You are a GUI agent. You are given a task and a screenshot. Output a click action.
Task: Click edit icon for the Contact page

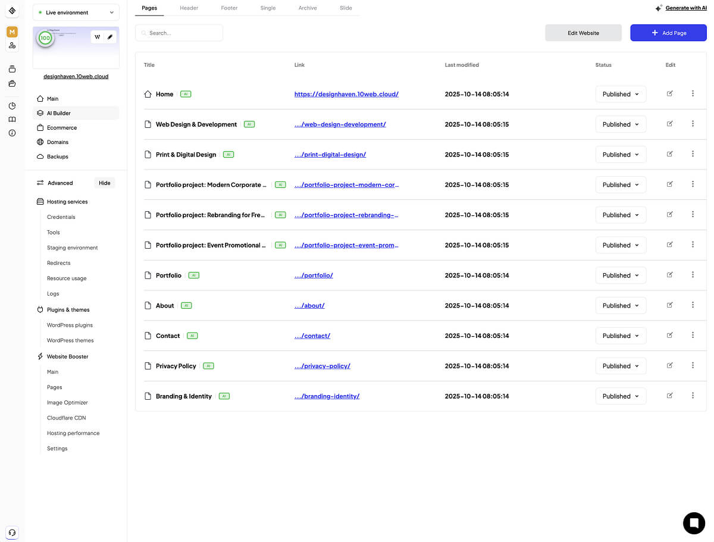click(x=669, y=335)
